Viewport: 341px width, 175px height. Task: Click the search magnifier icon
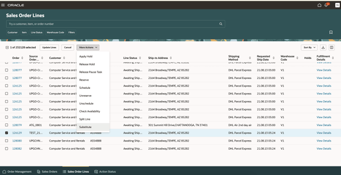click(x=221, y=24)
